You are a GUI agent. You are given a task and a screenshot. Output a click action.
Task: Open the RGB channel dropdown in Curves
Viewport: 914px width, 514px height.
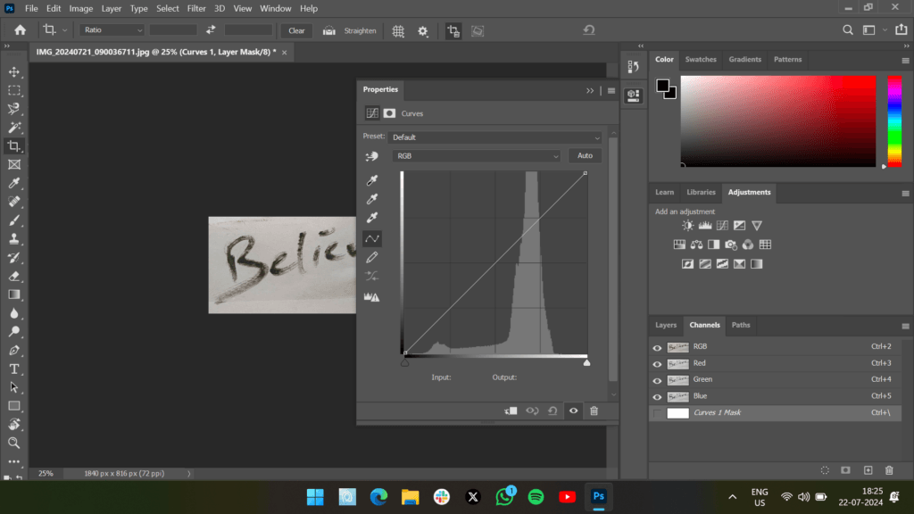477,156
